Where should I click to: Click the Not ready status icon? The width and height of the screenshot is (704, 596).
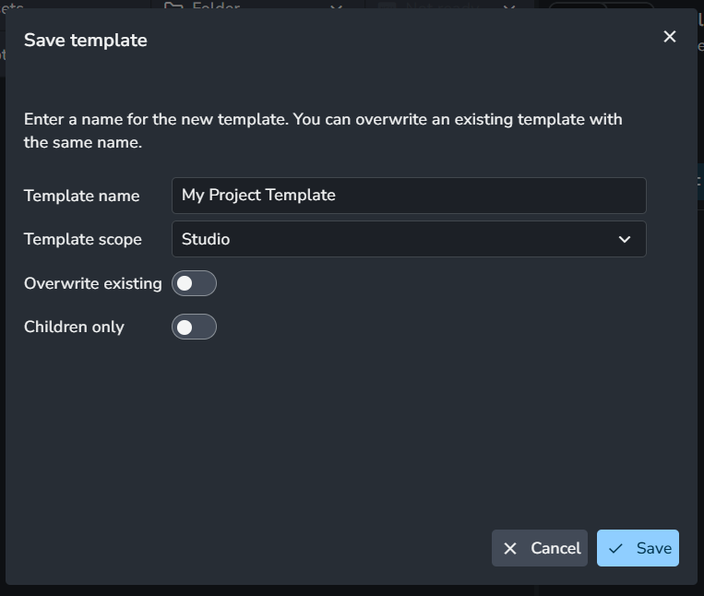[387, 6]
